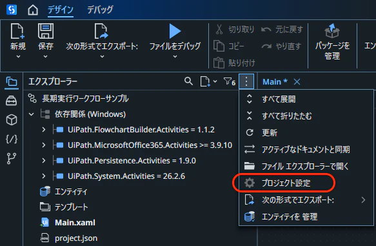Choose ファイル エクスプローラーで開く menu item

pyautogui.click(x=306, y=166)
